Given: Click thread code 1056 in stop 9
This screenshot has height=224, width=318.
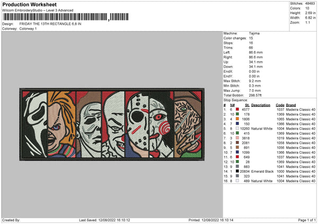Looking at the screenshot, I should tap(280, 147).
